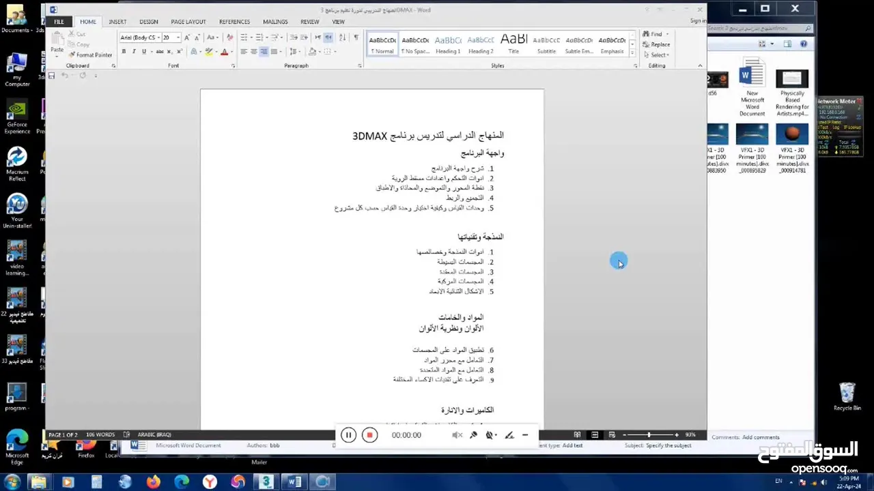Click Sign in at top right of Word
This screenshot has width=874, height=491.
click(x=698, y=20)
